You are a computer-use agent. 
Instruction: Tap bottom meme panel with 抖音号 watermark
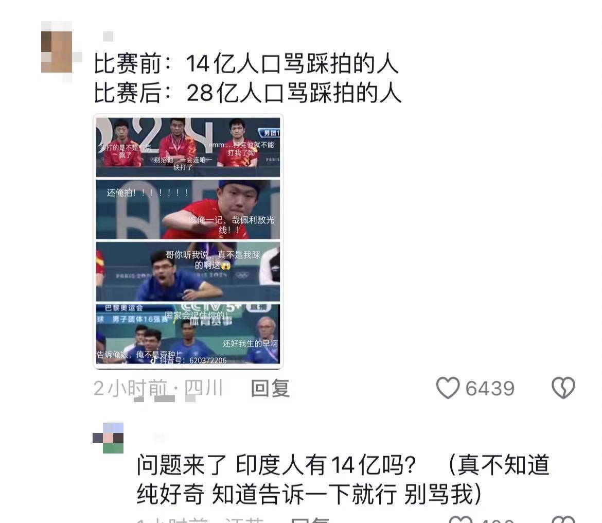188,334
